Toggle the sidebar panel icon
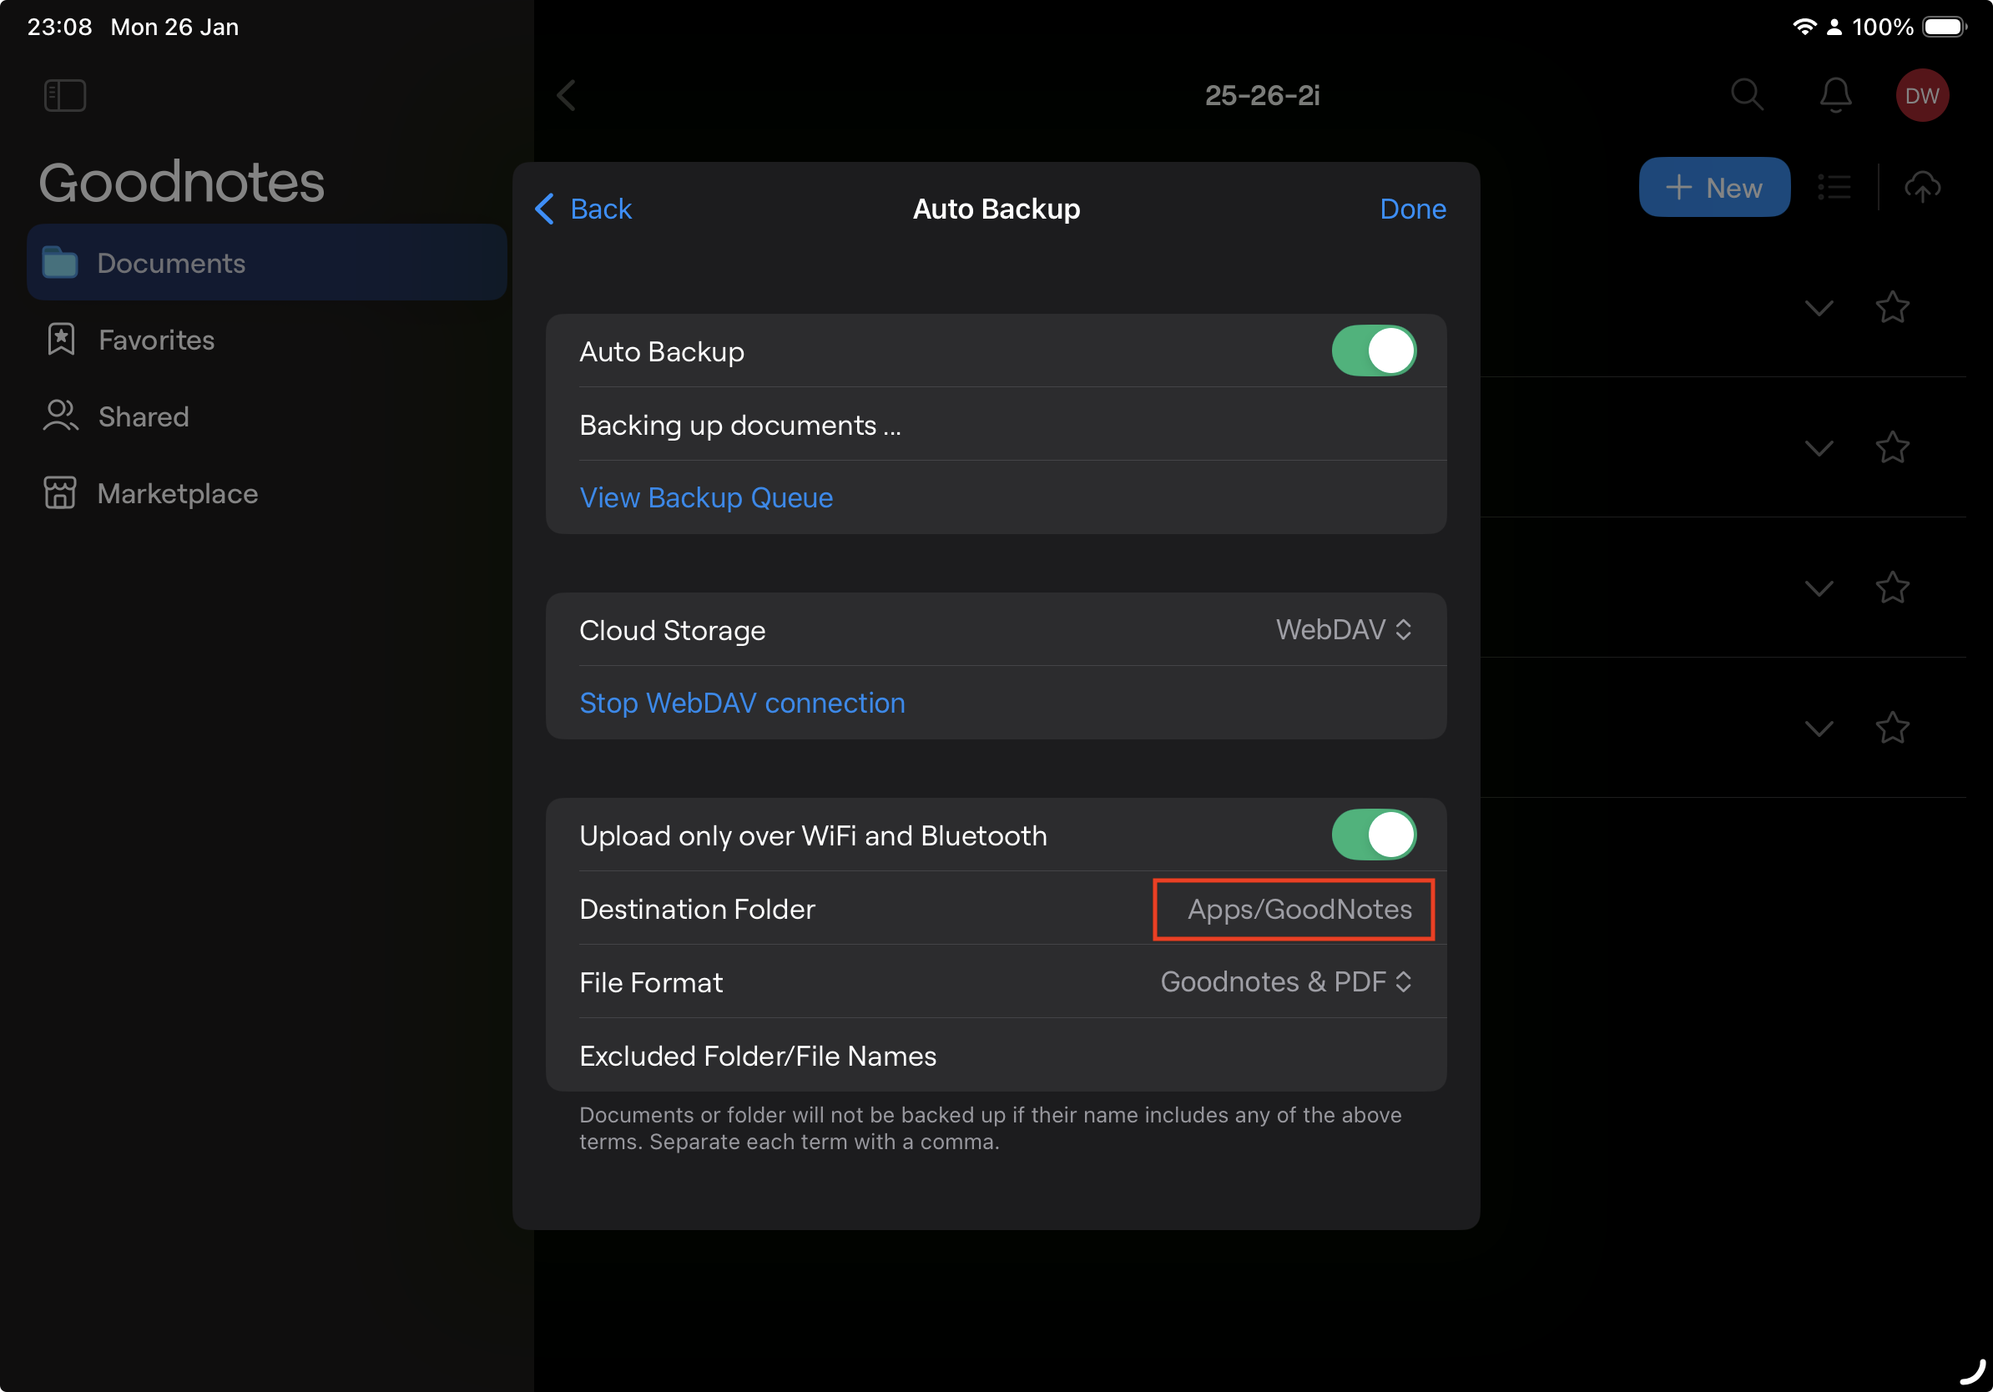This screenshot has height=1392, width=1993. 65,95
